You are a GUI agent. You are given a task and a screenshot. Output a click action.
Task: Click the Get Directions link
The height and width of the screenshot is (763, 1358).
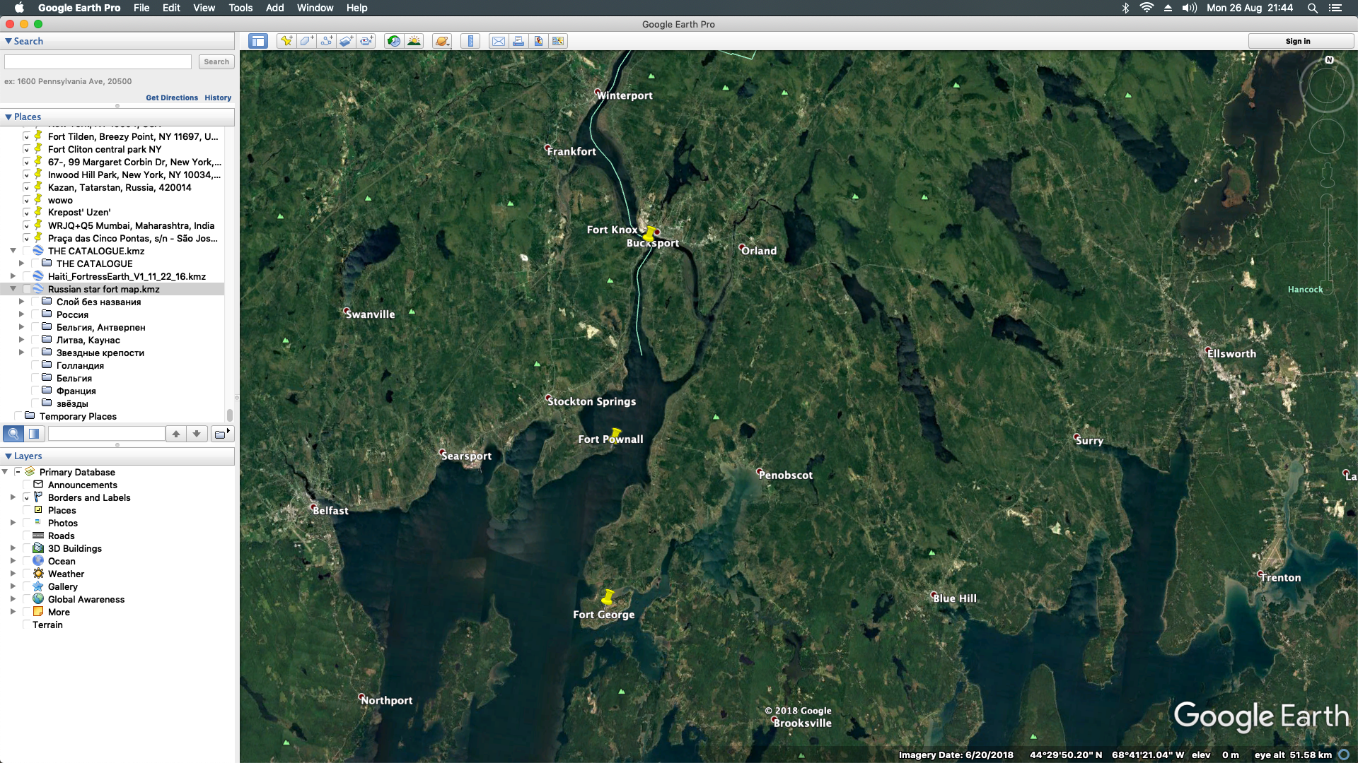click(172, 97)
